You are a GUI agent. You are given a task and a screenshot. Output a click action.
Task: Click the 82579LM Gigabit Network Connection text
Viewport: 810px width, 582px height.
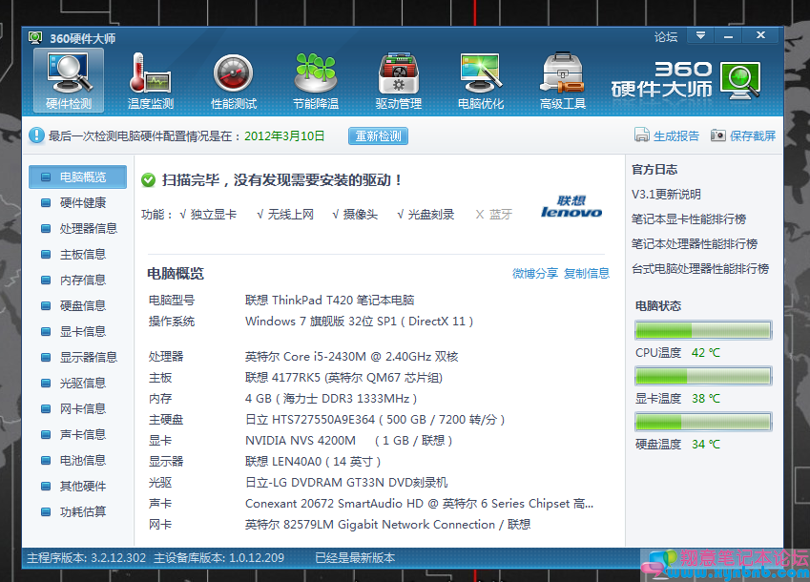[387, 524]
